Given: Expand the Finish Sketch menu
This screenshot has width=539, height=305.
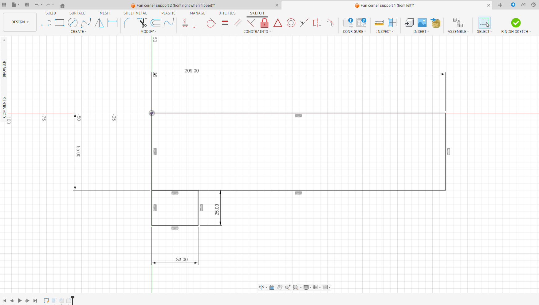Looking at the screenshot, I should pos(516,32).
